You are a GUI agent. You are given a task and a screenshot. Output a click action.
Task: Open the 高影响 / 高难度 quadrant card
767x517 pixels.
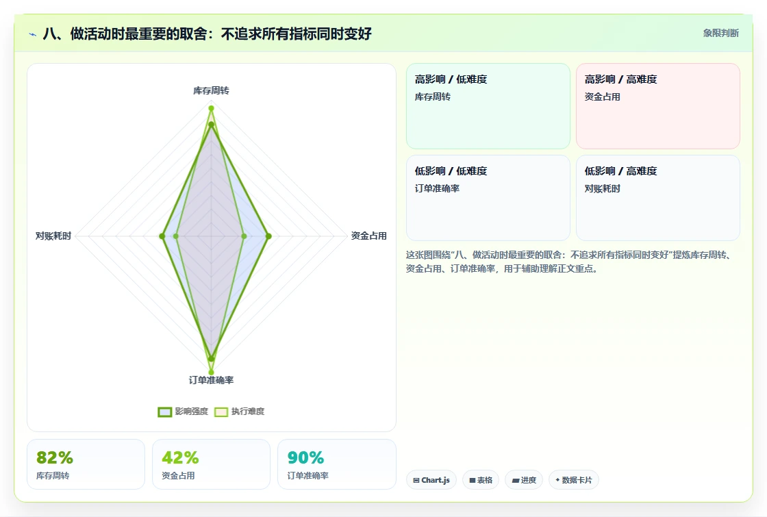tap(658, 106)
